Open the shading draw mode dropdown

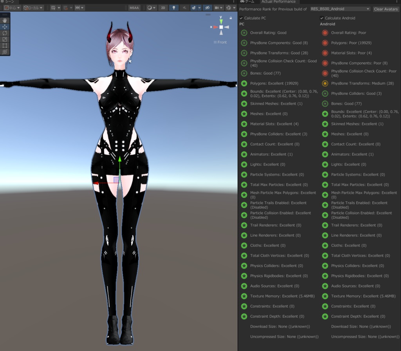(x=151, y=8)
